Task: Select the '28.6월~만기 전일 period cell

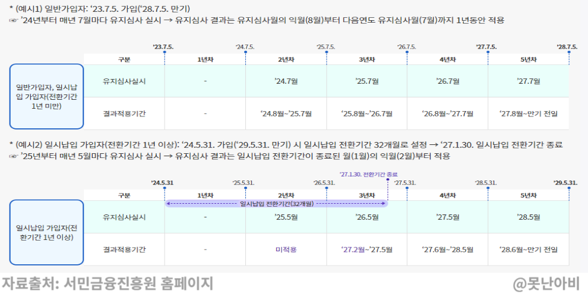Action: tap(529, 249)
